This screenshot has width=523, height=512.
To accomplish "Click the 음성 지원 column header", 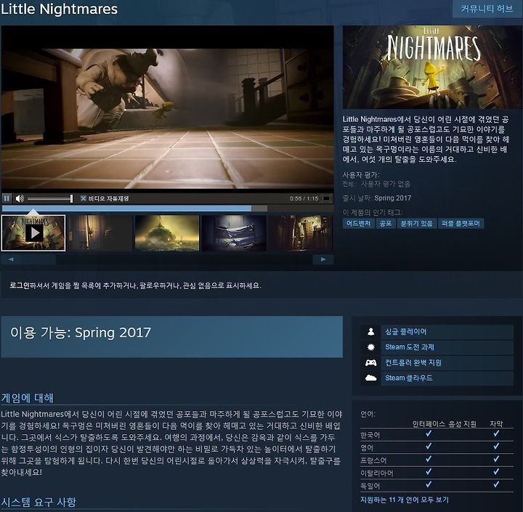I will tap(462, 423).
